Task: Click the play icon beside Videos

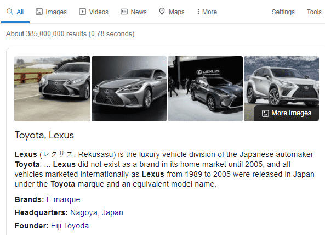Action: click(x=82, y=12)
